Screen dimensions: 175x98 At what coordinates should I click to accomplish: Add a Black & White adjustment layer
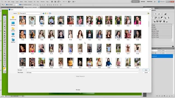162,18
